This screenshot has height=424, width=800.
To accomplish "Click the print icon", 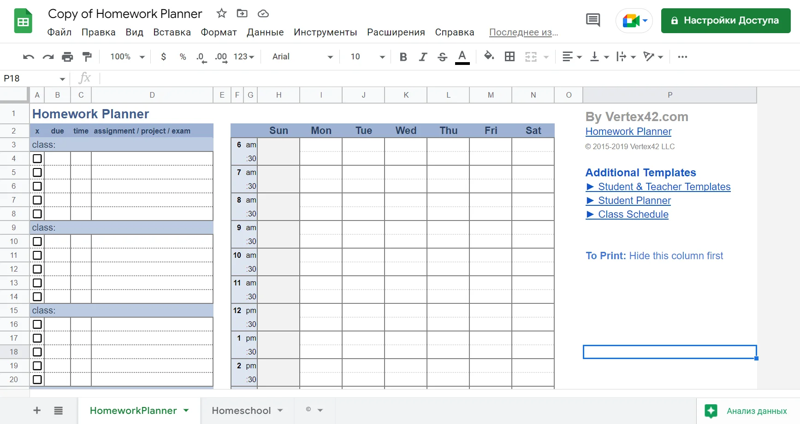I will click(x=67, y=57).
